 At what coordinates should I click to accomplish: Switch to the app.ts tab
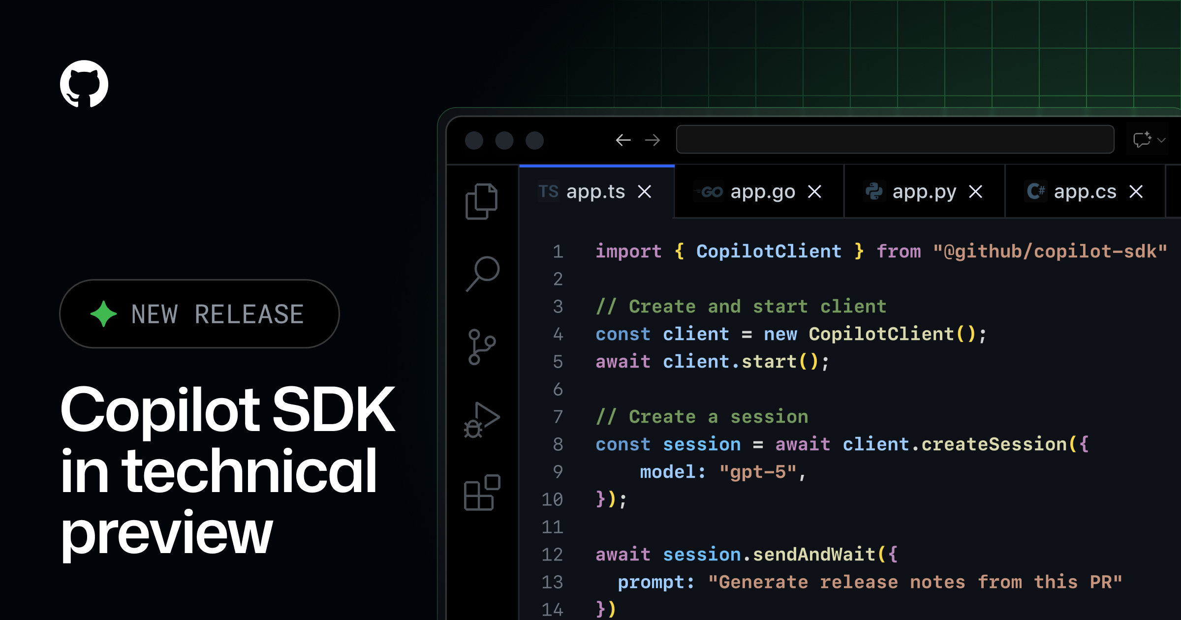tap(595, 191)
